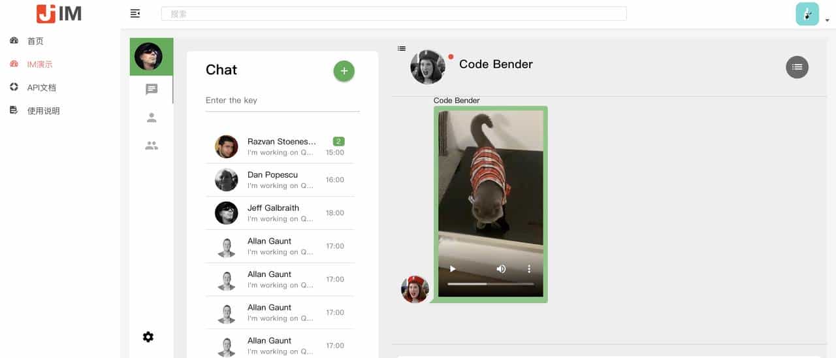836x358 pixels.
Task: Open the user avatar in top-right corner
Action: click(x=807, y=14)
